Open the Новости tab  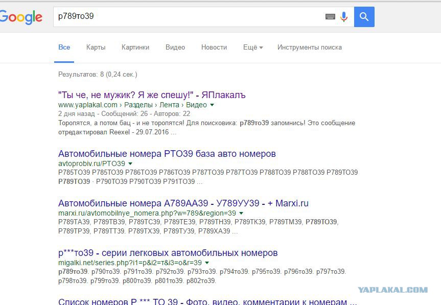point(214,47)
